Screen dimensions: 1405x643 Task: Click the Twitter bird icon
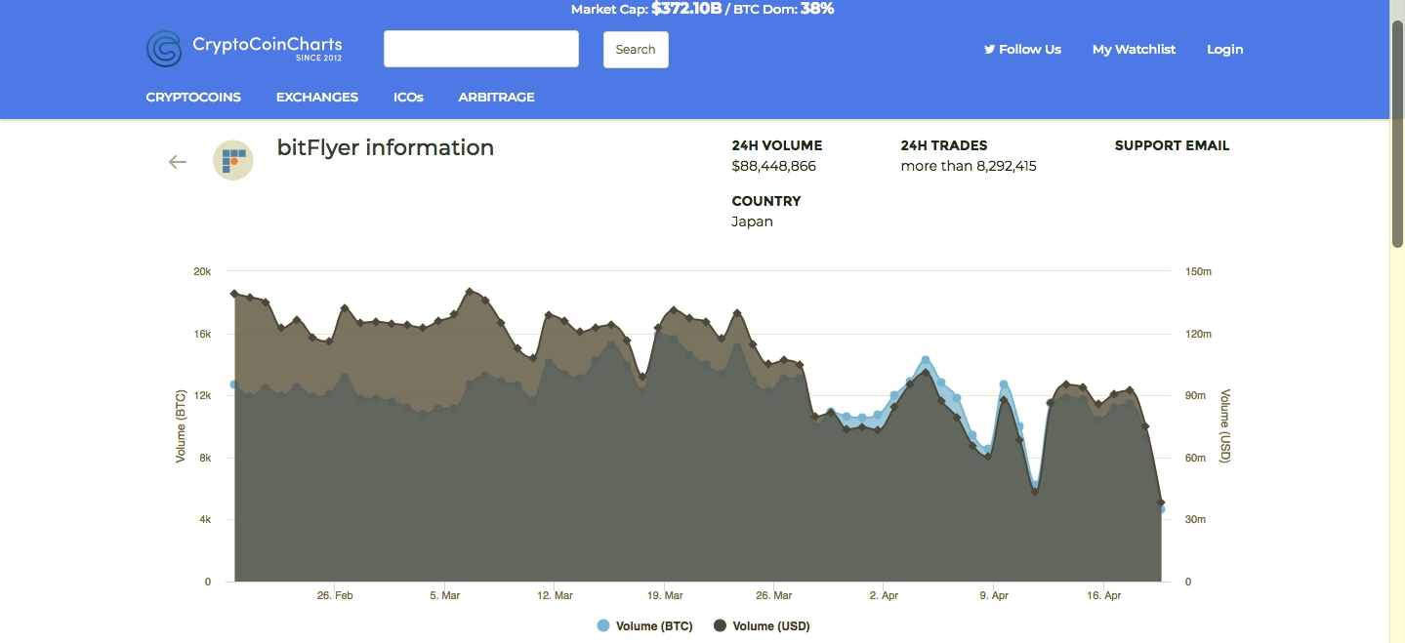[989, 49]
